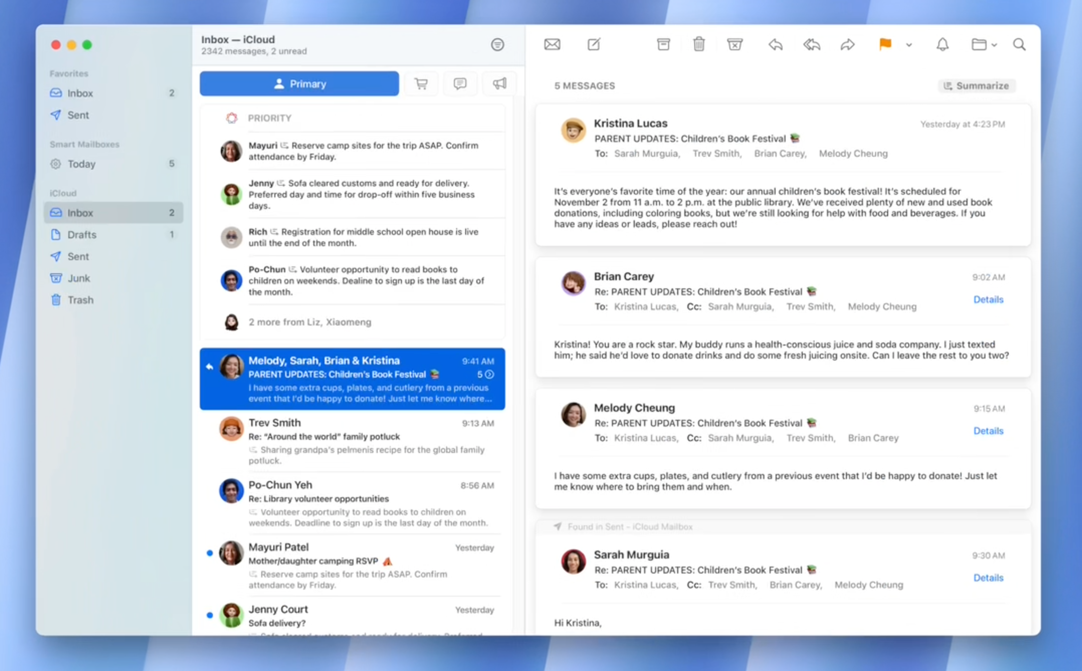1082x671 pixels.
Task: Select the Primary inbox tab
Action: (x=300, y=83)
